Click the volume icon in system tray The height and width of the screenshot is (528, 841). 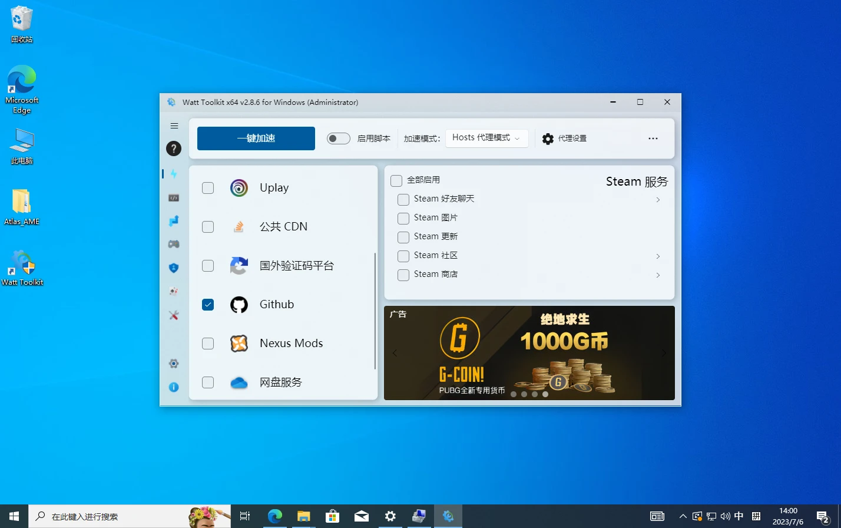coord(725,516)
